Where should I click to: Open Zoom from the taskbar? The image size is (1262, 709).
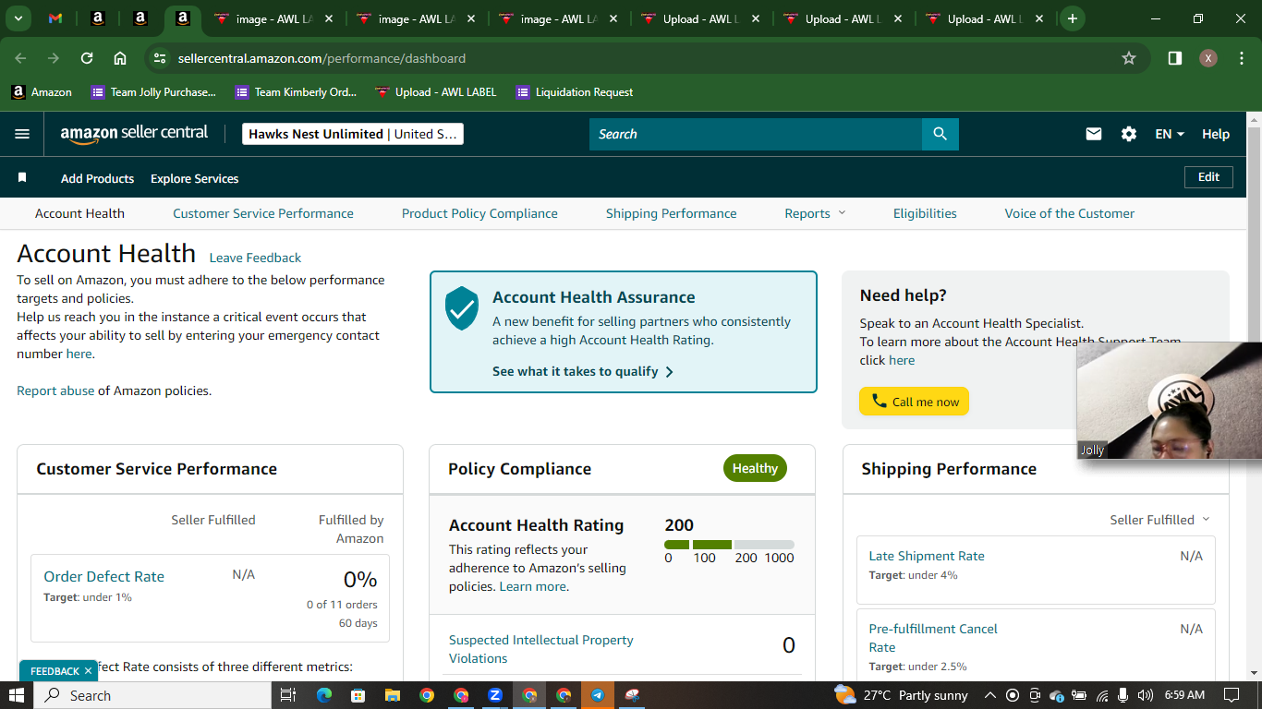coord(495,695)
